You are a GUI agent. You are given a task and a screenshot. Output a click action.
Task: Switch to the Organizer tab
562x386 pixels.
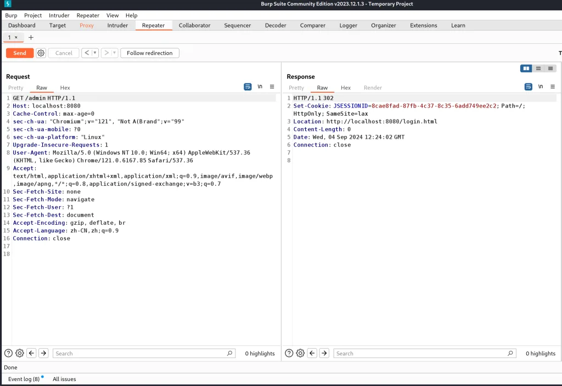tap(384, 25)
